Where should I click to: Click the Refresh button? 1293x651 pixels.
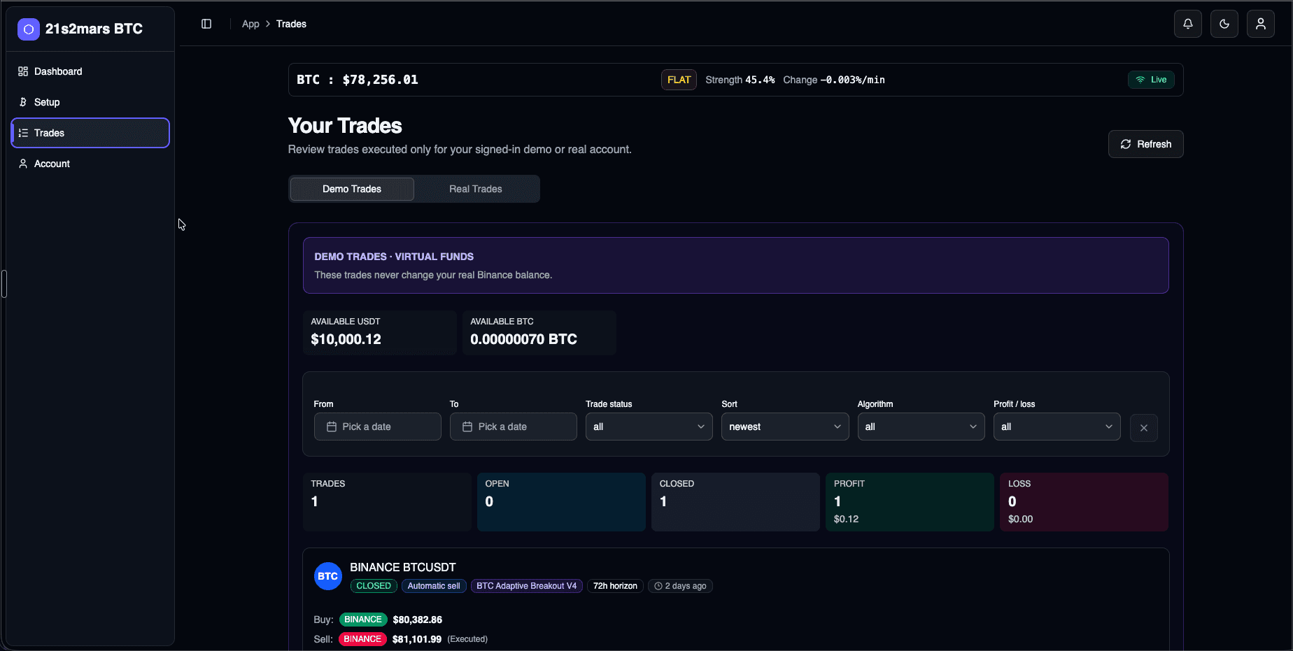[1145, 144]
